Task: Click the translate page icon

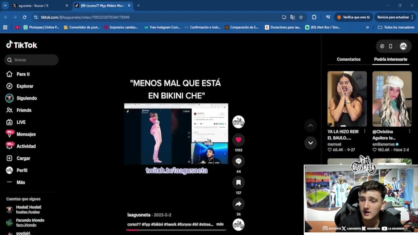Action: pyautogui.click(x=293, y=17)
